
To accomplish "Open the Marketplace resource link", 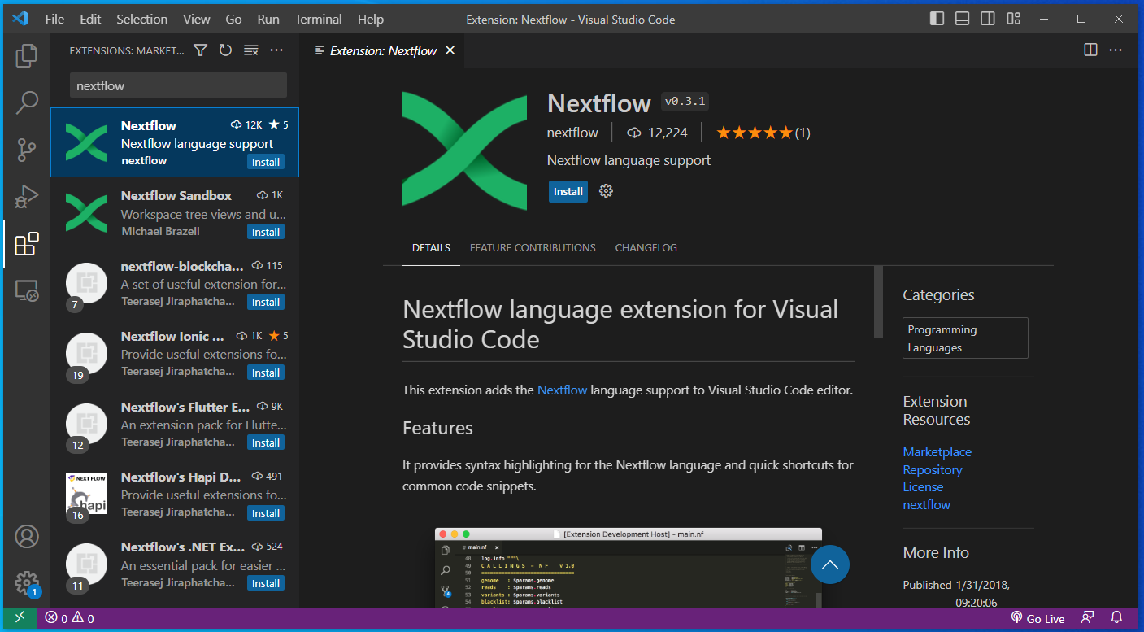I will pos(937,451).
